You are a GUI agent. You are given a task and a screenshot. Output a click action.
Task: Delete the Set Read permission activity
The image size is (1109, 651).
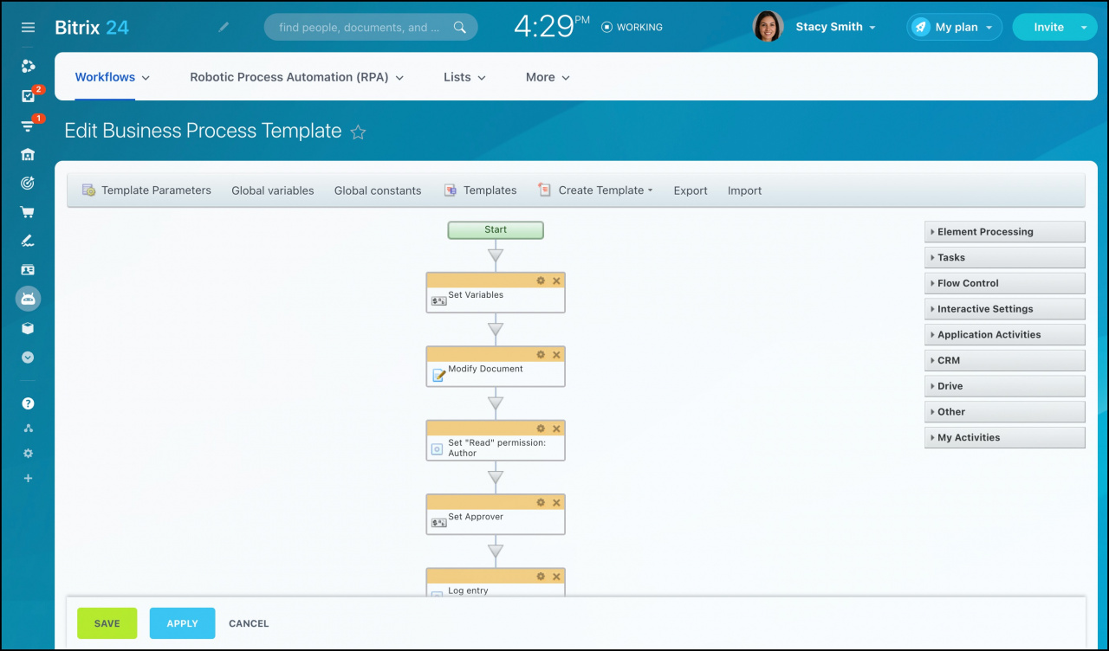[x=556, y=429]
